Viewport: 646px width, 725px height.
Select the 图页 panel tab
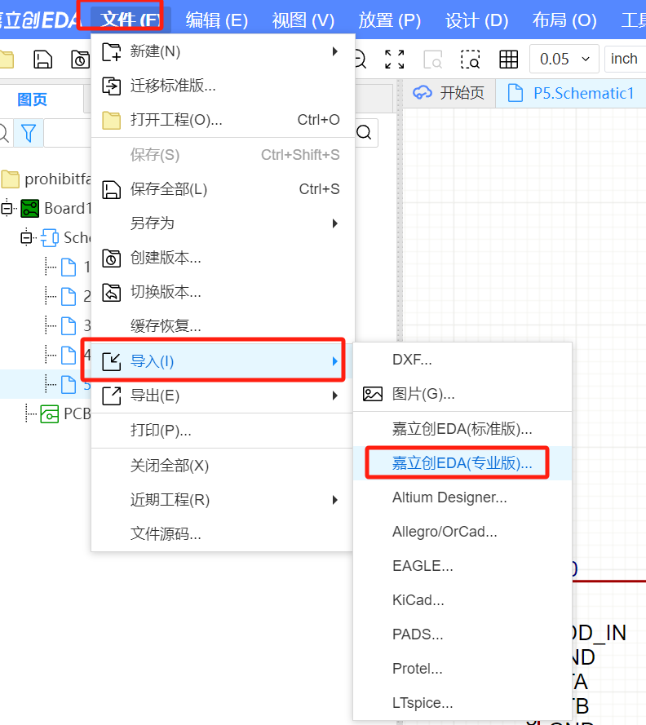coord(33,99)
